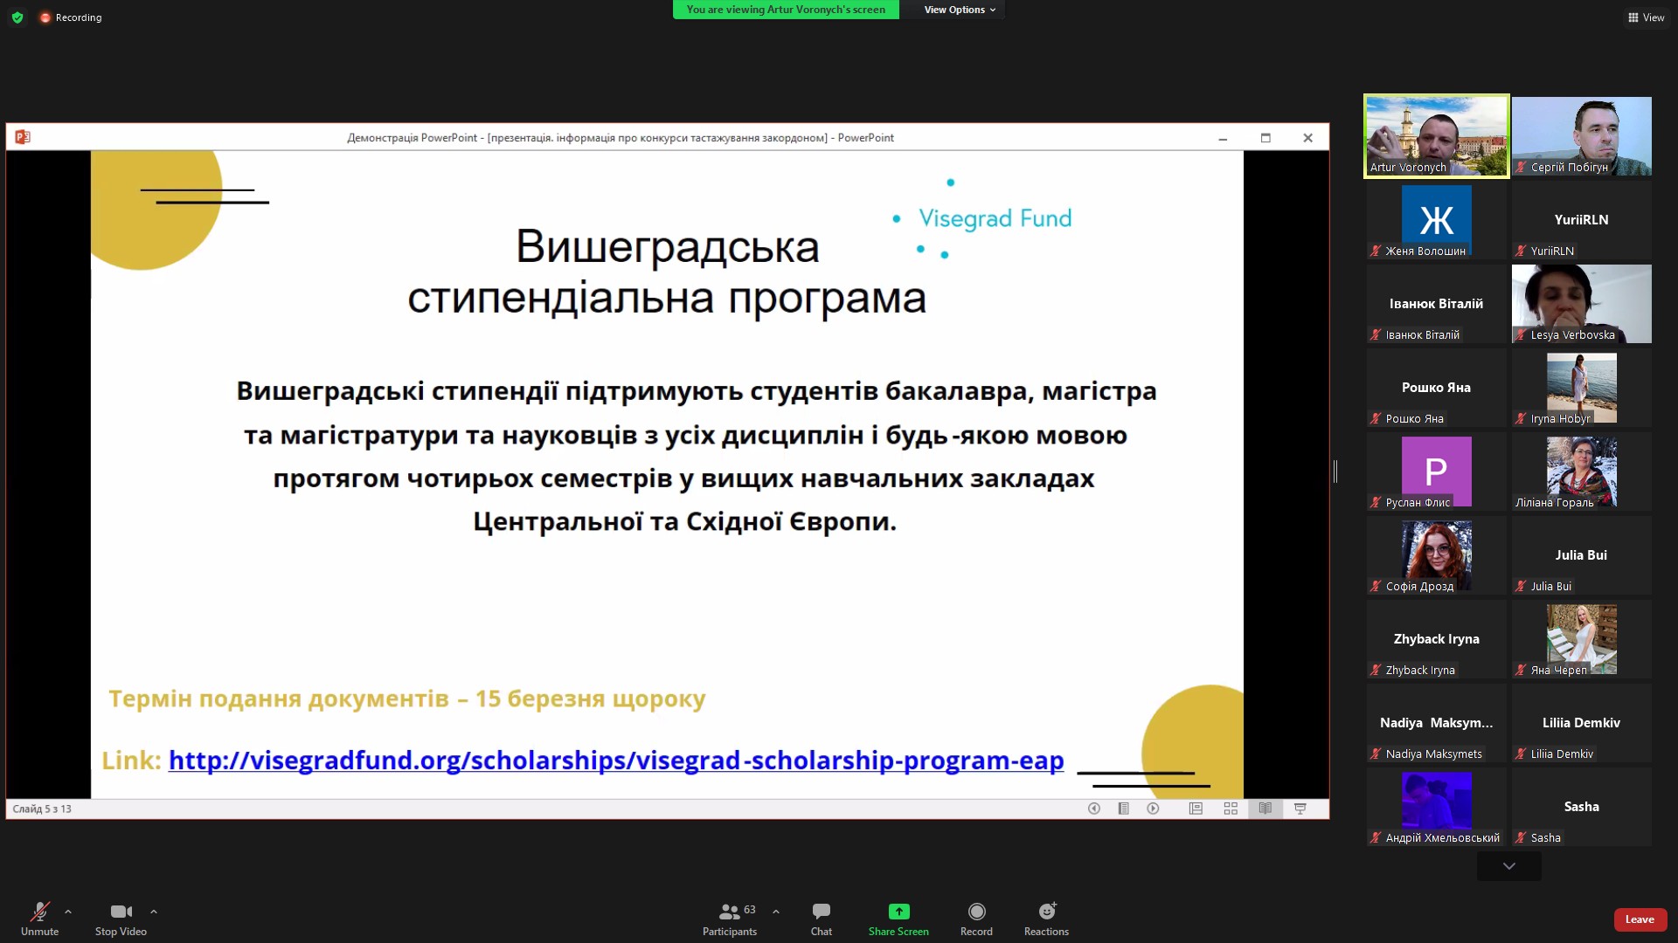Open the View Options dropdown
Viewport: 1678px width, 943px height.
(x=955, y=10)
